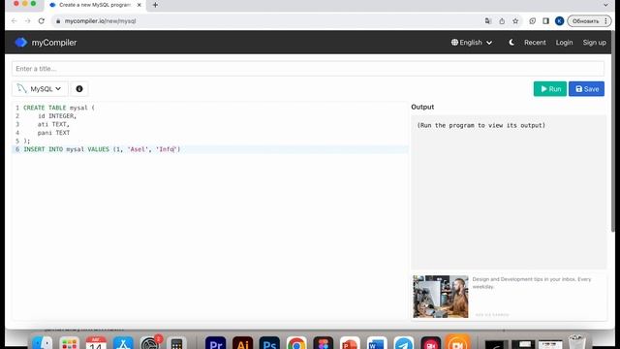Viewport: 620px width, 349px height.
Task: Toggle dark mode with moon icon
Action: coord(511,43)
